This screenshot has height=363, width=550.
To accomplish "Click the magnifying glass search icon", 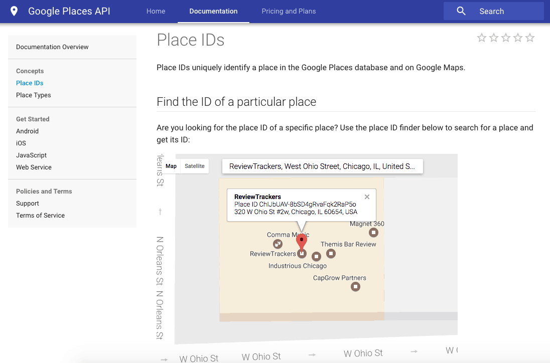I will 461,11.
